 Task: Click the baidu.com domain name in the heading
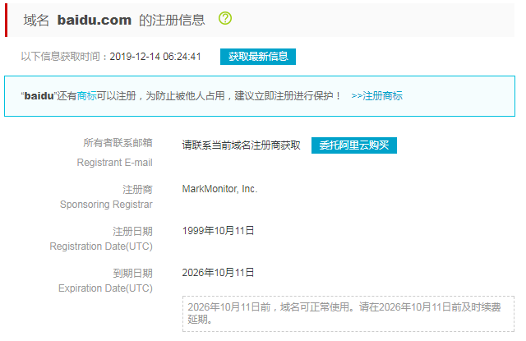click(93, 19)
